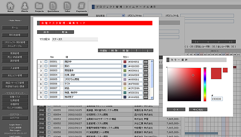Viewport: 241px width, 137px height.
Task: Select 入金管理 in the main menu
Action: tap(15, 68)
